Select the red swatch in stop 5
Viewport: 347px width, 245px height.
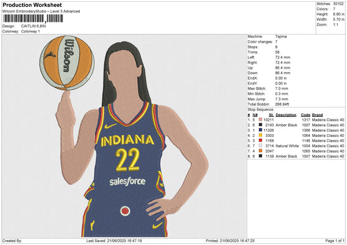click(260, 140)
